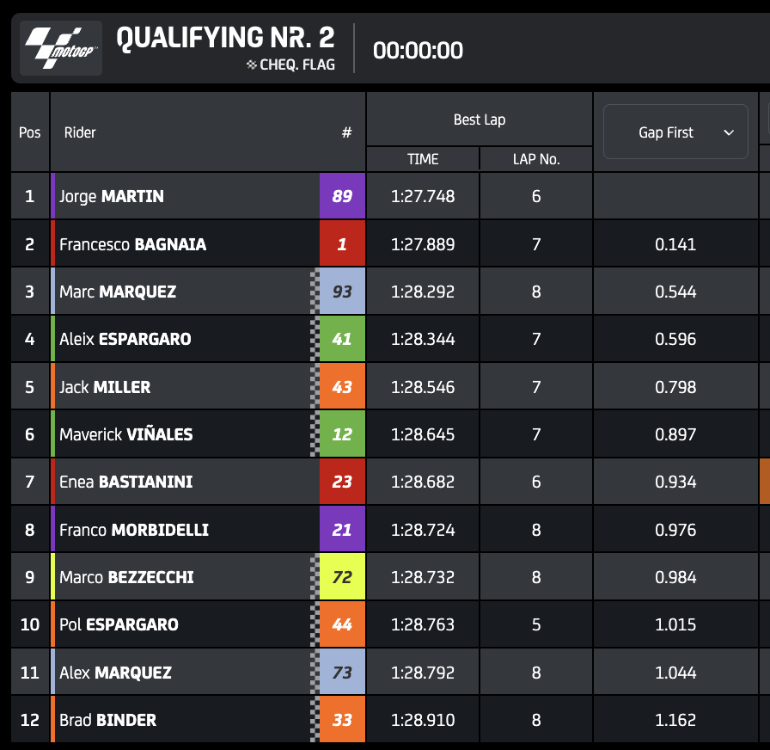
Task: Click the MotoGP logo icon
Action: point(61,48)
